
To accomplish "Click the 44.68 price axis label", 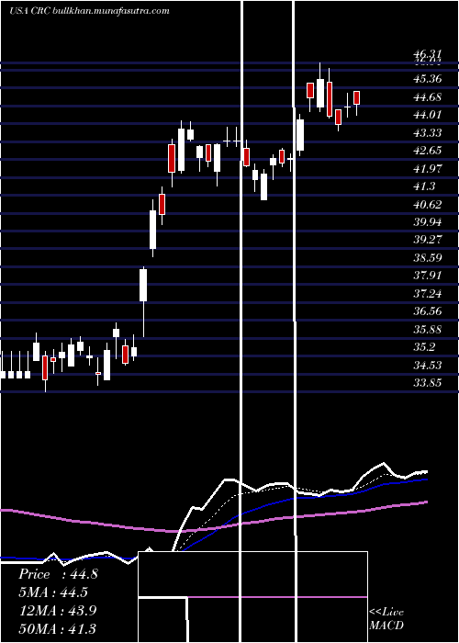I will (428, 97).
